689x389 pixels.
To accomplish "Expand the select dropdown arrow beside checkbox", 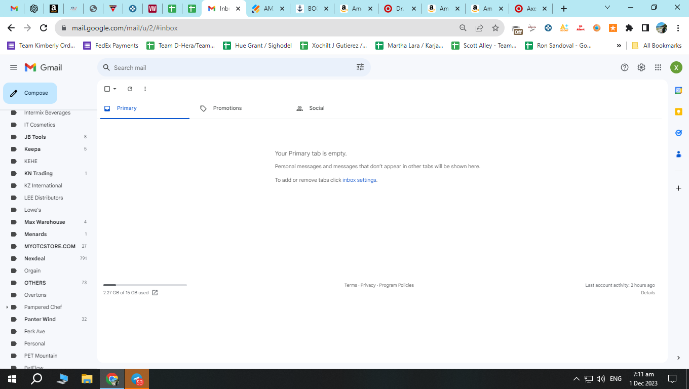I will click(115, 89).
